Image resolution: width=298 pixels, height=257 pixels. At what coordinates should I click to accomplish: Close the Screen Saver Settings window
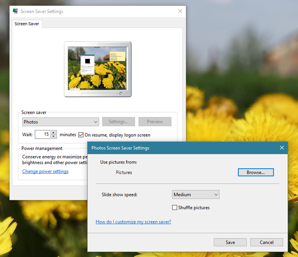(x=180, y=11)
